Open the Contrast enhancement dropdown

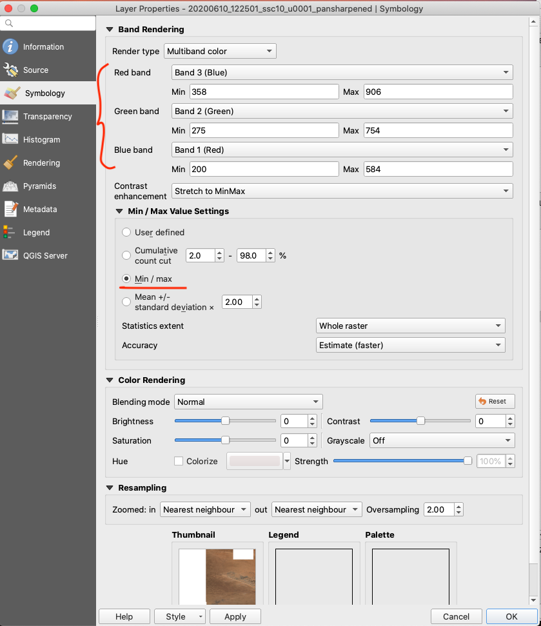pos(342,191)
